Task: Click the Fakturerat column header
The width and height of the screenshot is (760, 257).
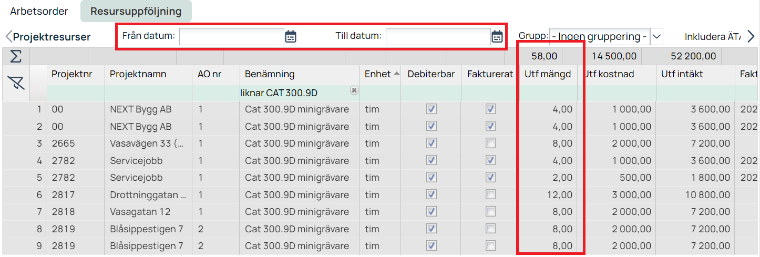Action: pyautogui.click(x=490, y=74)
